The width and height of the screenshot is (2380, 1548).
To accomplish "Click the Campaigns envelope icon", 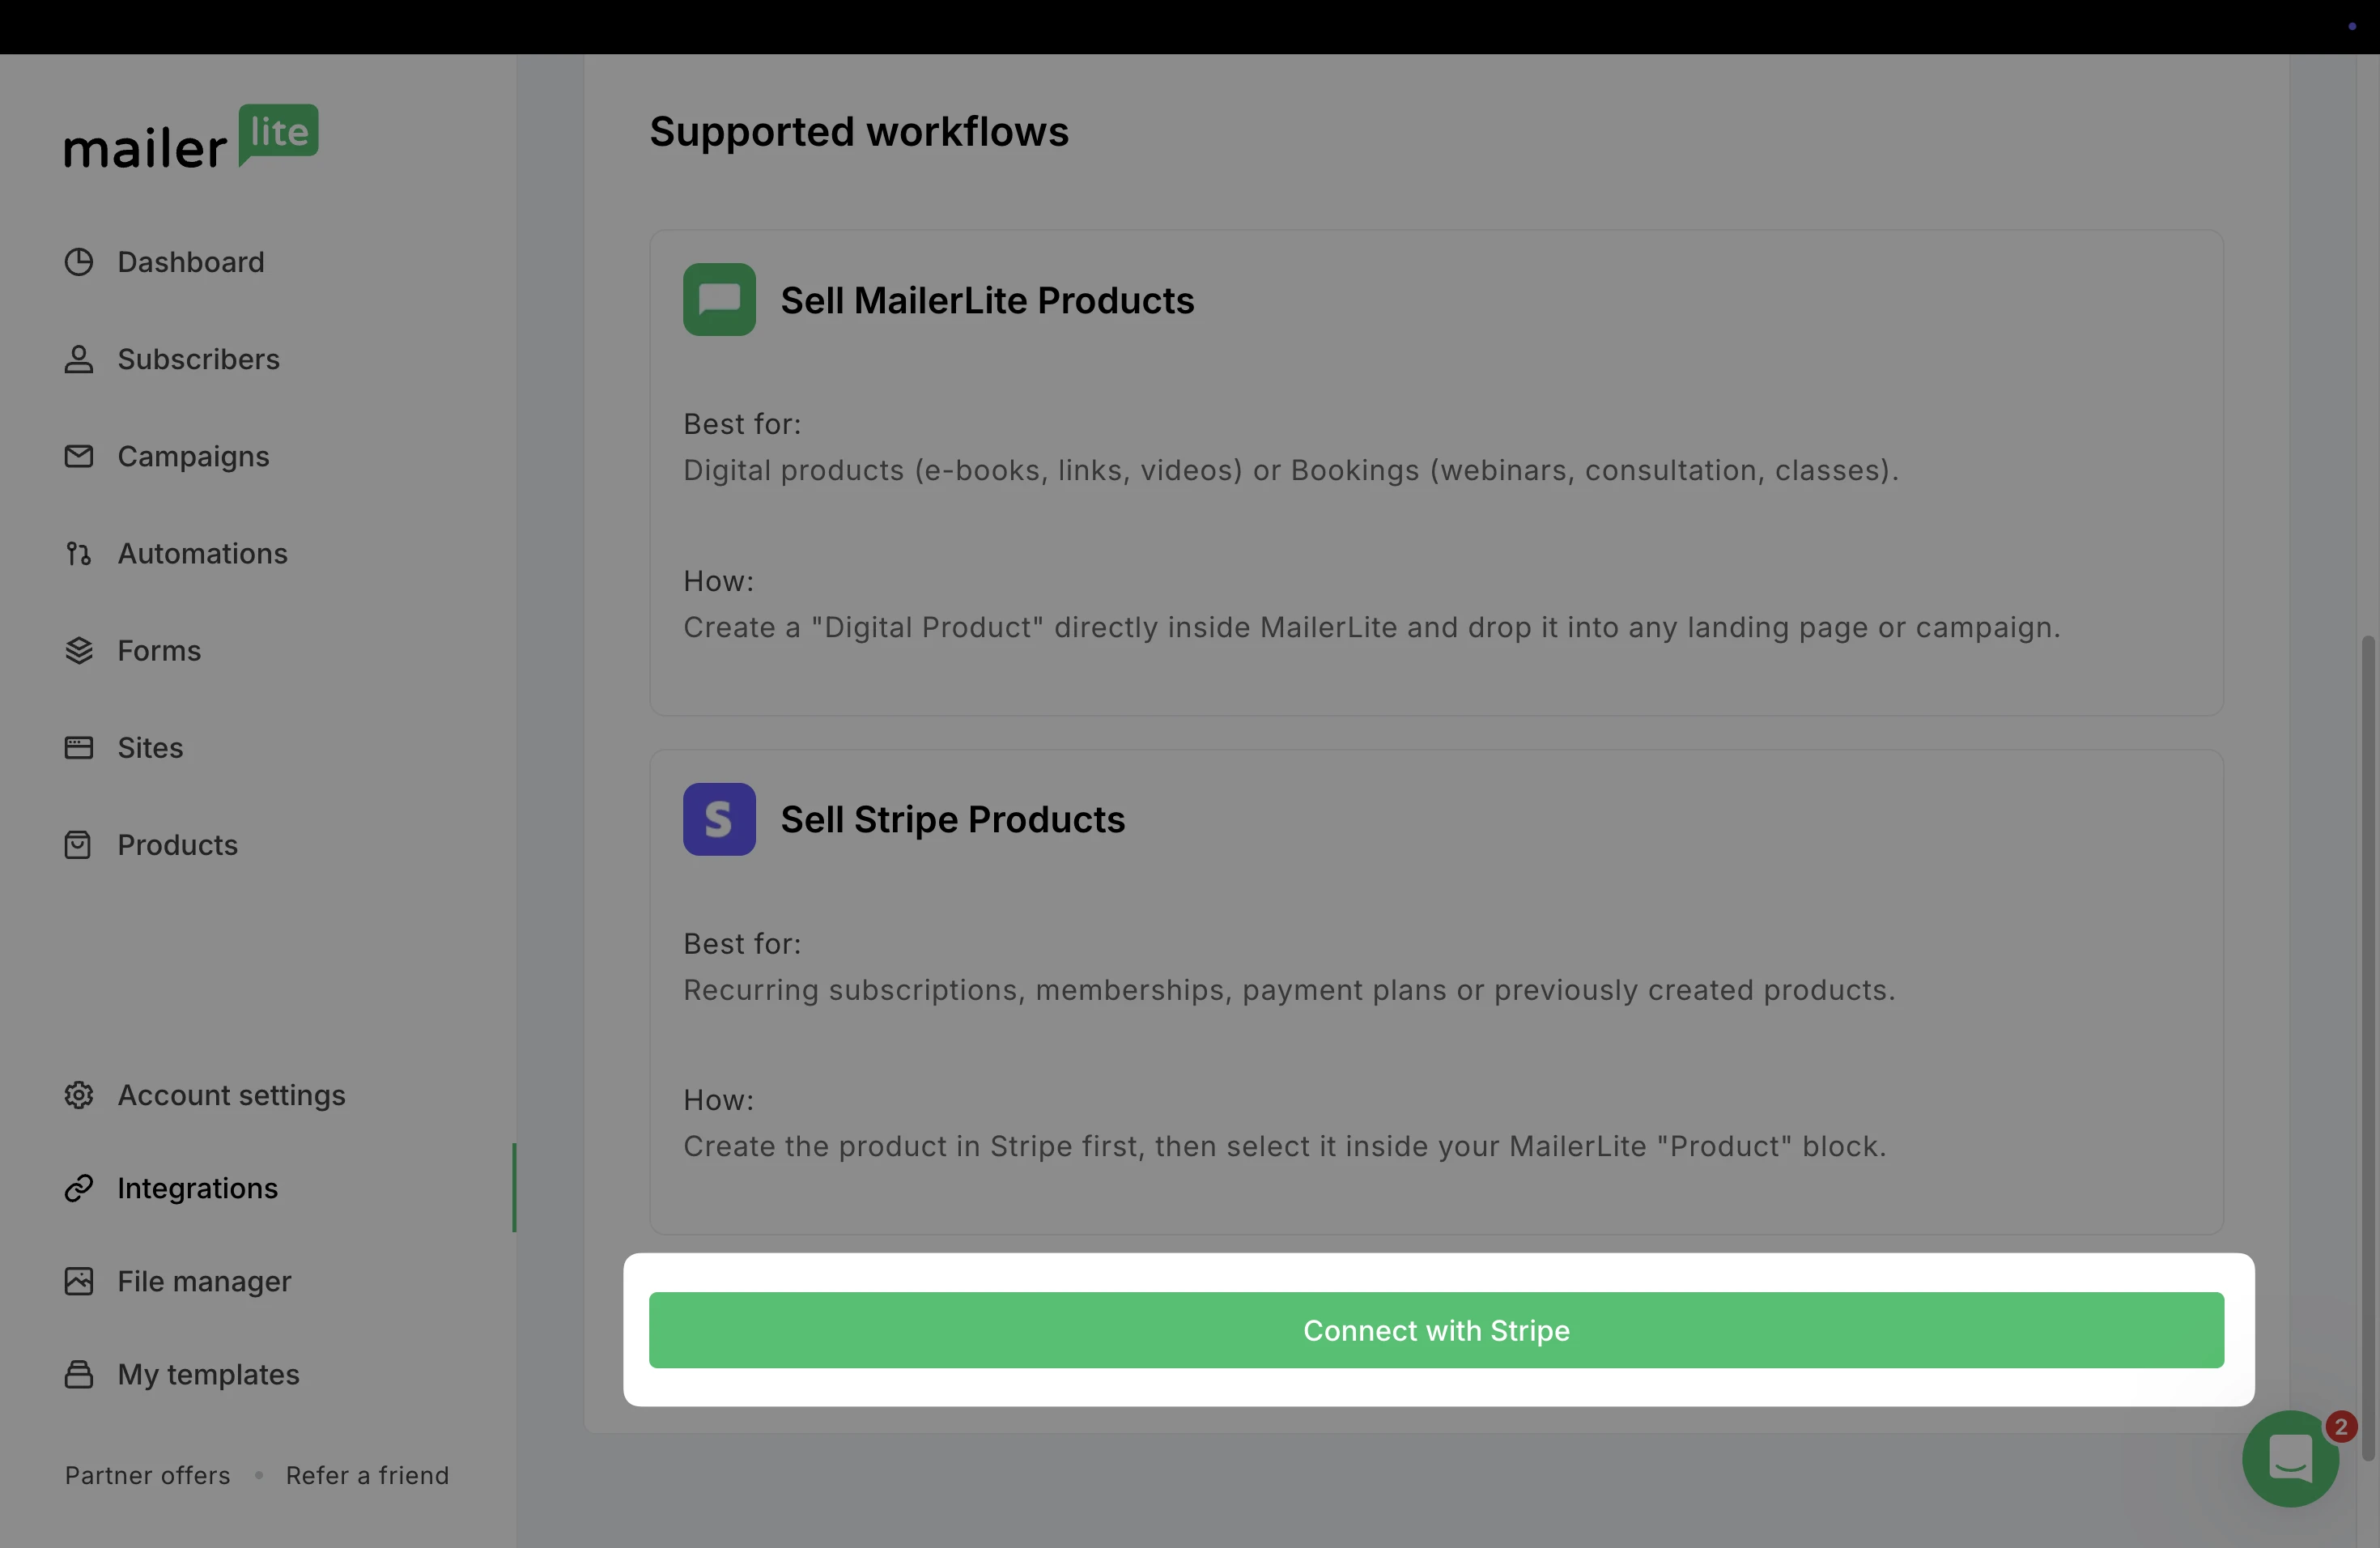I will coord(79,456).
